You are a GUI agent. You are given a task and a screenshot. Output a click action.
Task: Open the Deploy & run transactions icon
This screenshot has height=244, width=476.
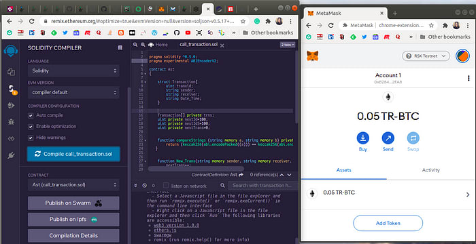coord(12,105)
